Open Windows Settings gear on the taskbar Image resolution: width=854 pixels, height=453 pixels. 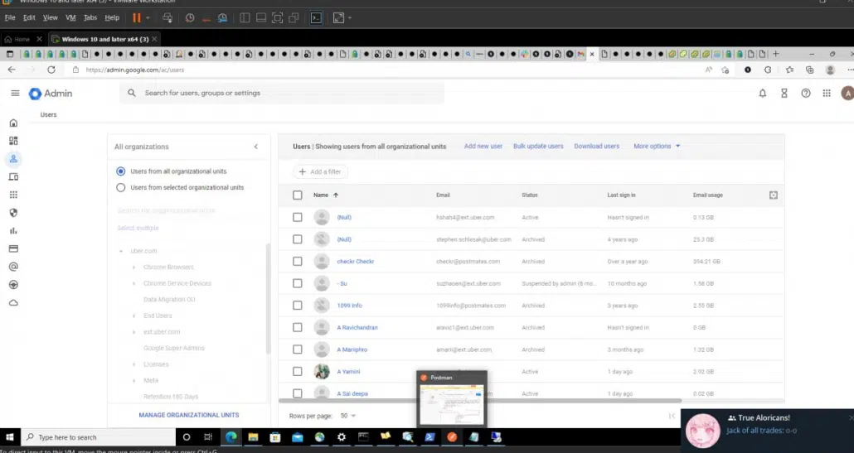[342, 436]
